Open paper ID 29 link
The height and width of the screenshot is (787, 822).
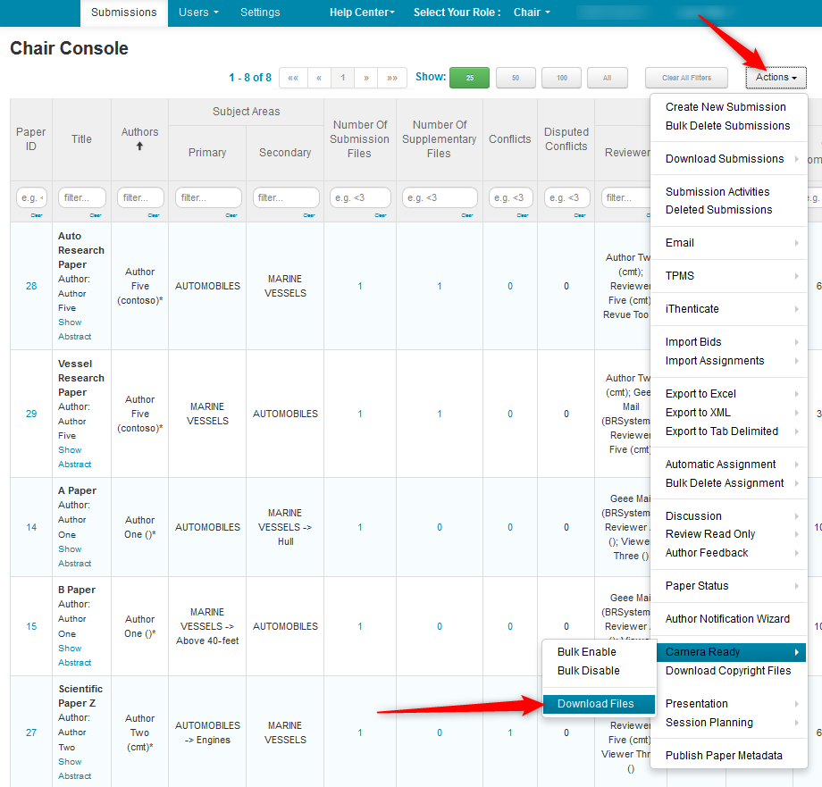[31, 414]
